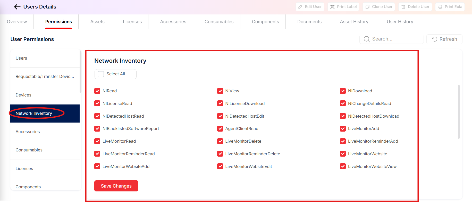Select Accessories in the permissions sidebar

tap(45, 132)
